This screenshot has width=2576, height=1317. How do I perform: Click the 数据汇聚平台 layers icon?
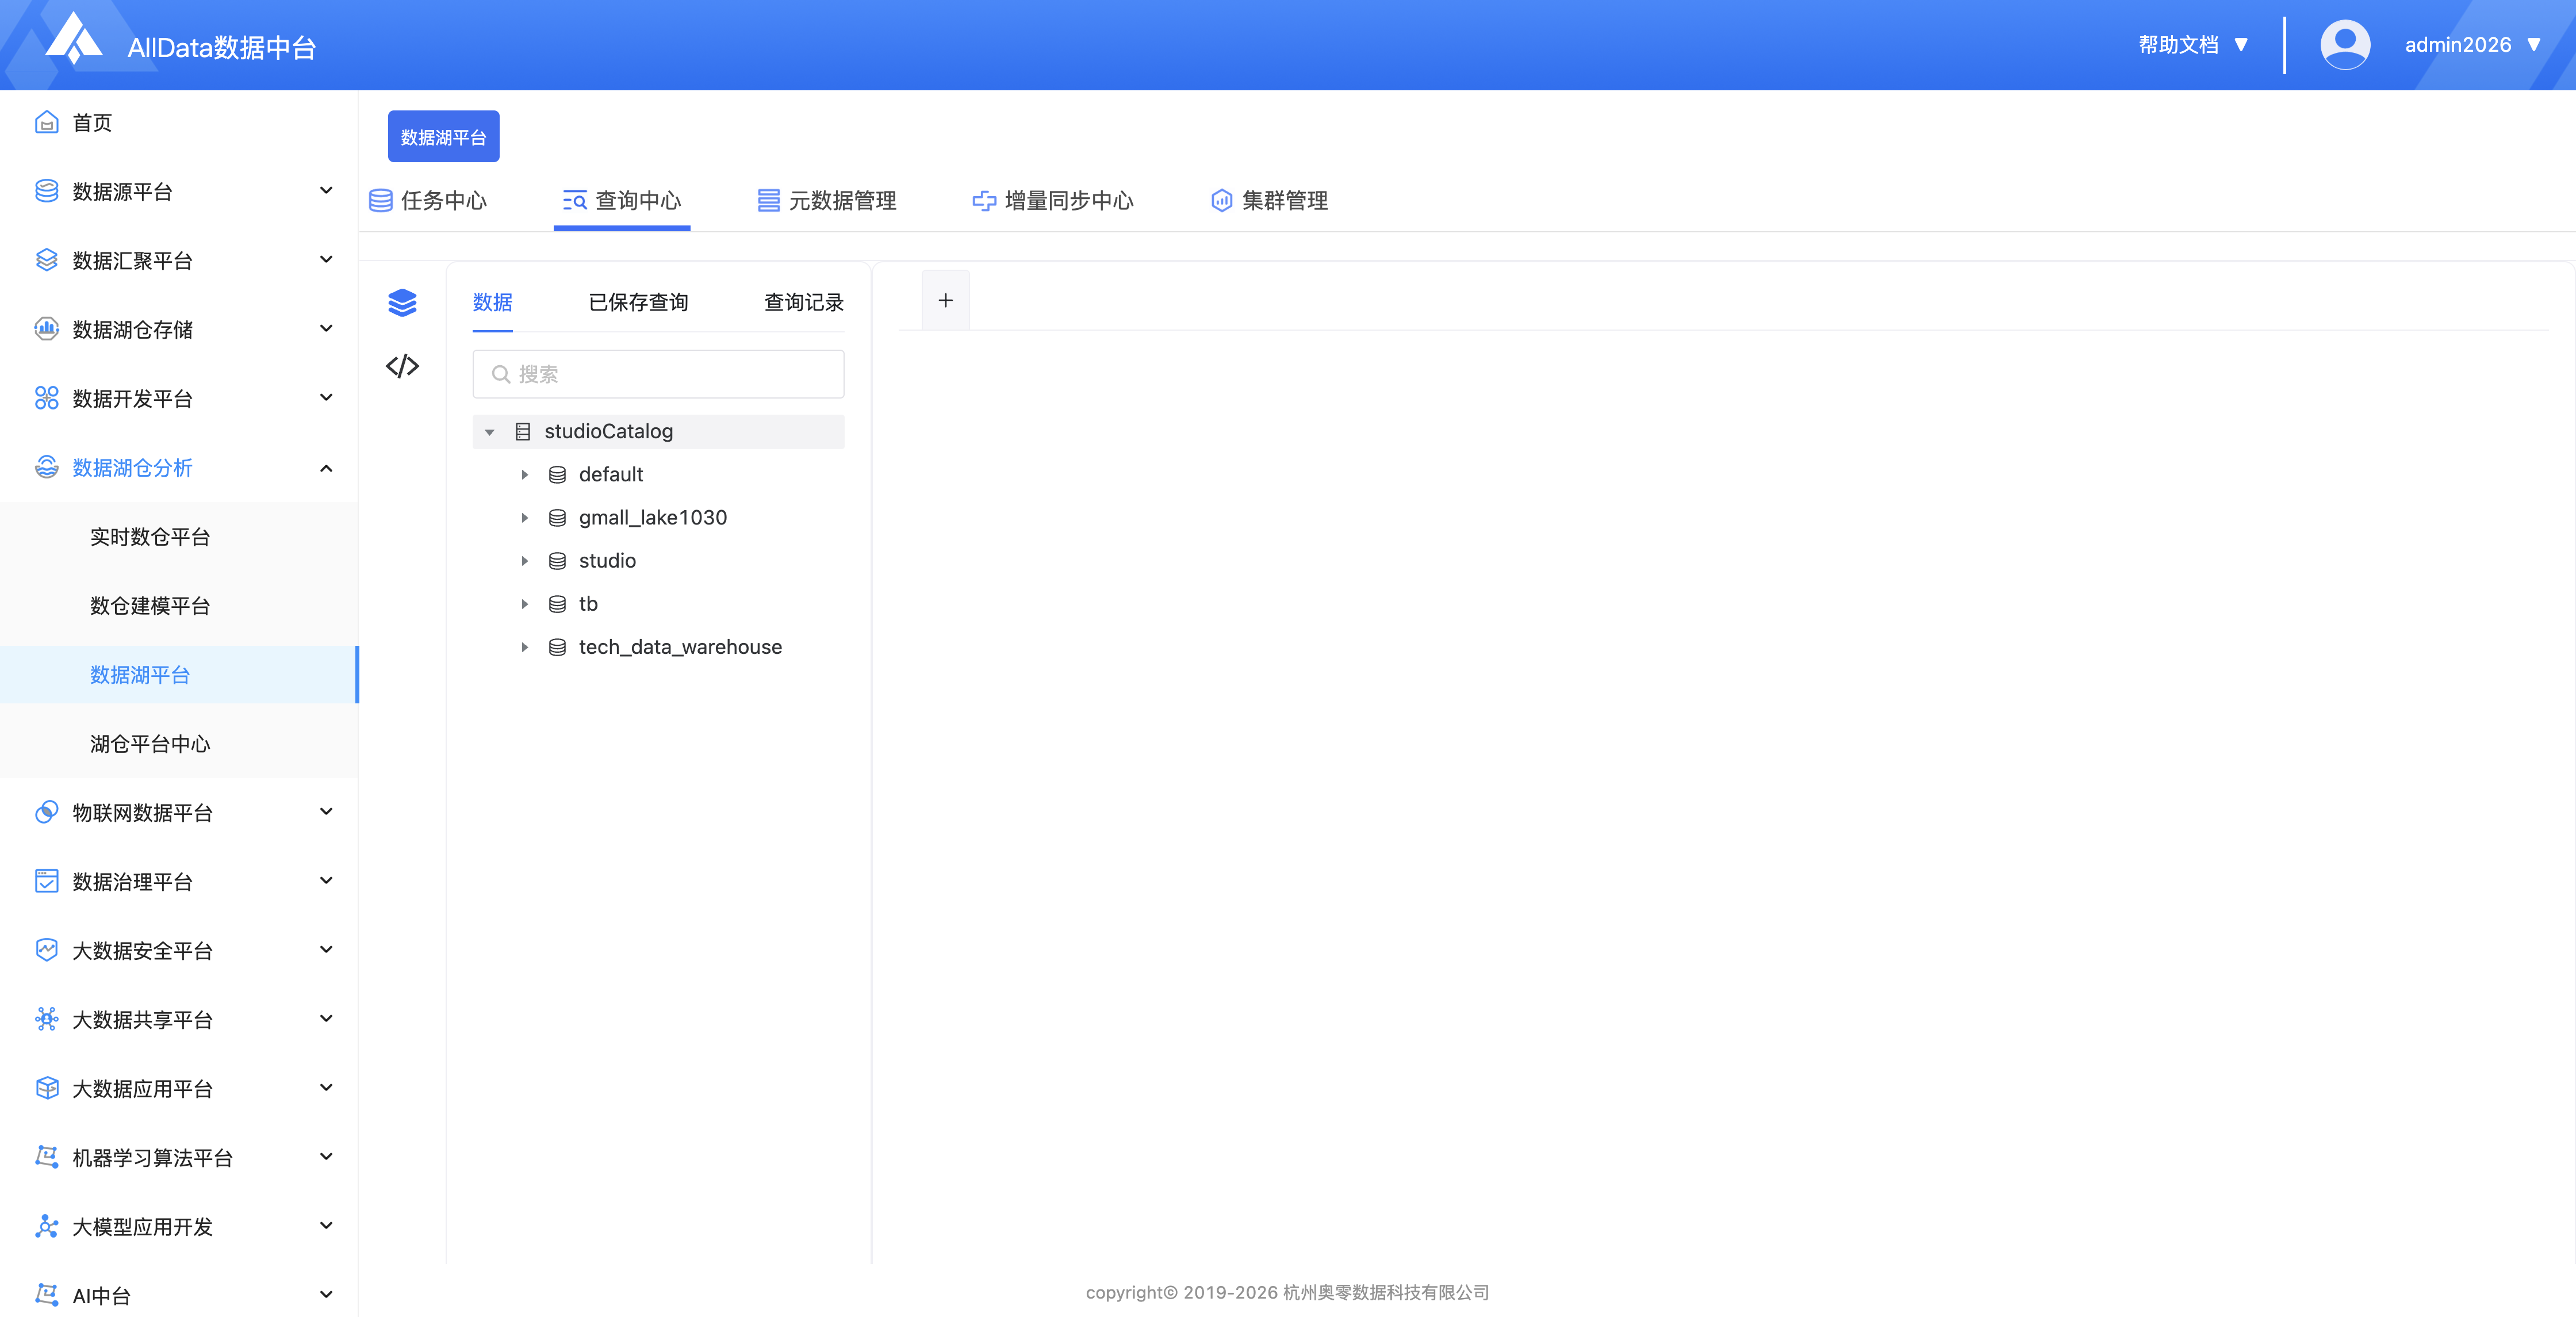click(x=46, y=260)
